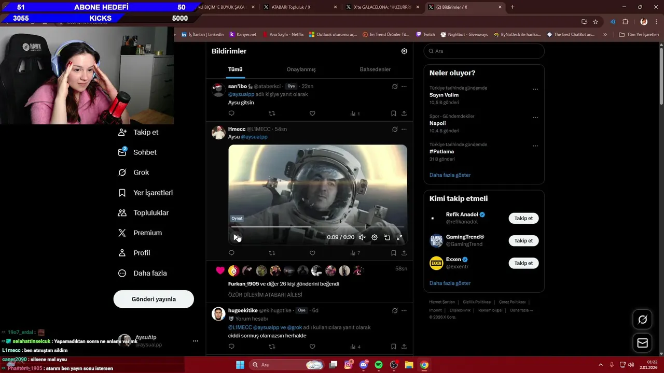Open Profil page
The height and width of the screenshot is (373, 664).
(134, 253)
